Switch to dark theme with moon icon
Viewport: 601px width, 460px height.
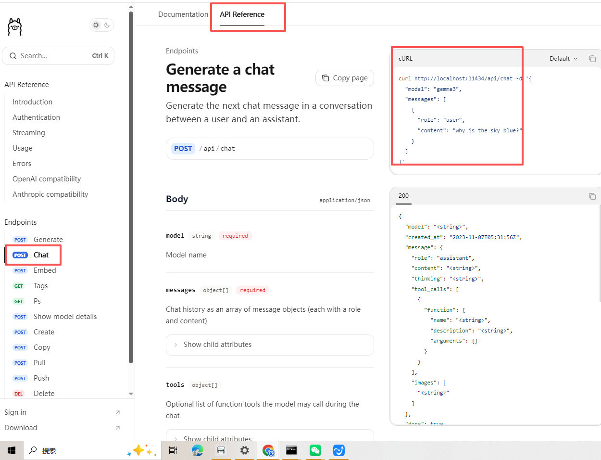pyautogui.click(x=107, y=25)
